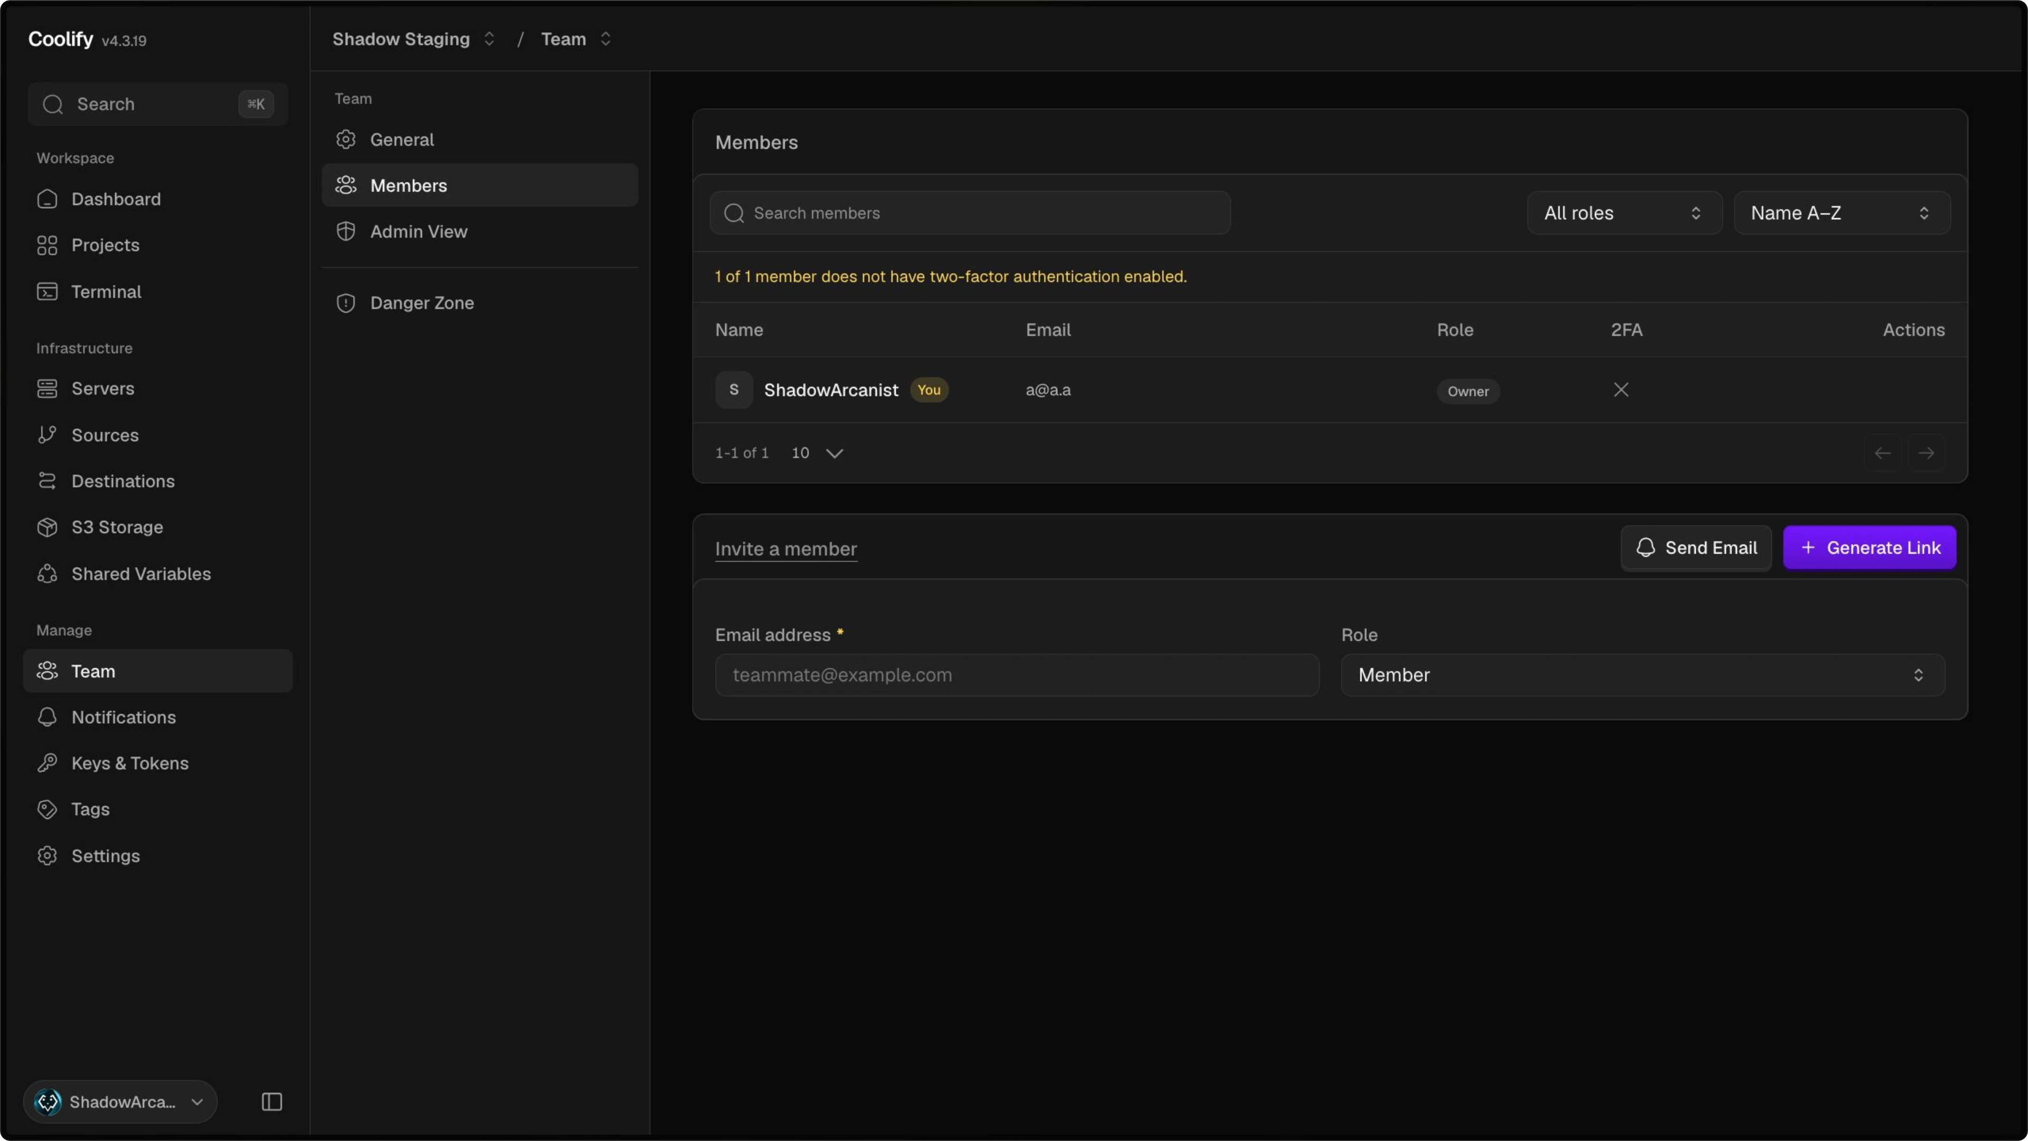Click the ⌘K shortcut badge
This screenshot has height=1141, width=2028.
point(256,104)
